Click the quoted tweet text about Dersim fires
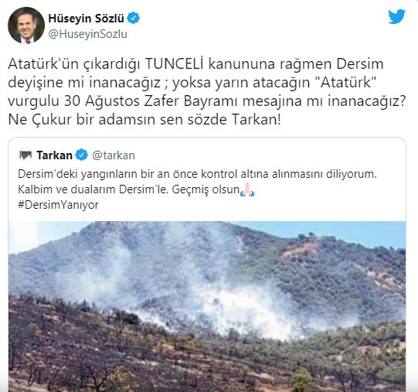 (x=197, y=189)
